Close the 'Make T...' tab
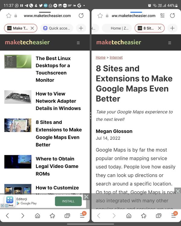The height and width of the screenshot is (226, 181). 32,28
